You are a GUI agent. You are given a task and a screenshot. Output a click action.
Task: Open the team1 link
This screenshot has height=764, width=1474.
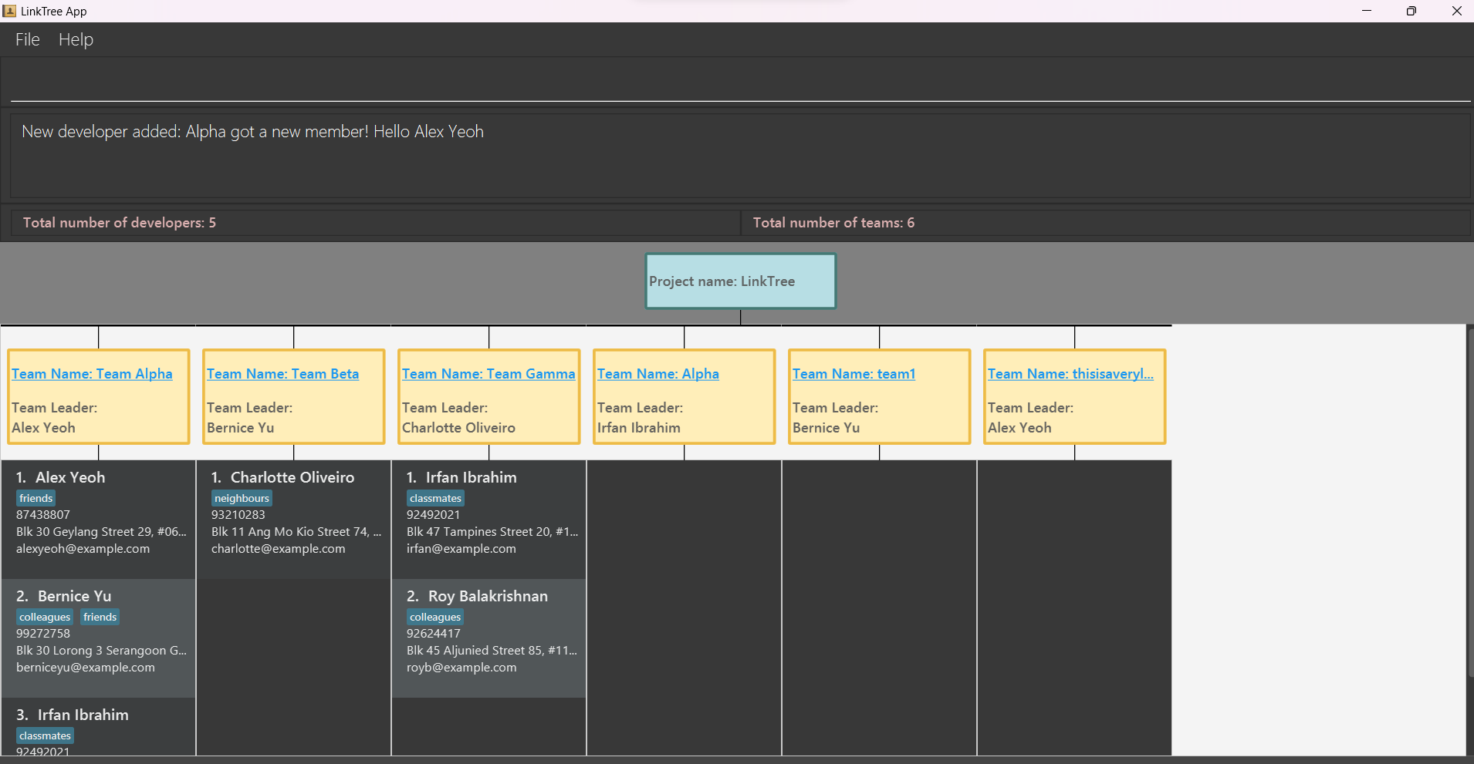(854, 374)
